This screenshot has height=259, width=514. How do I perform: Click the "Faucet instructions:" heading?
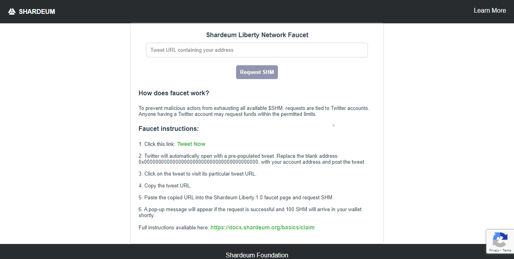point(169,129)
